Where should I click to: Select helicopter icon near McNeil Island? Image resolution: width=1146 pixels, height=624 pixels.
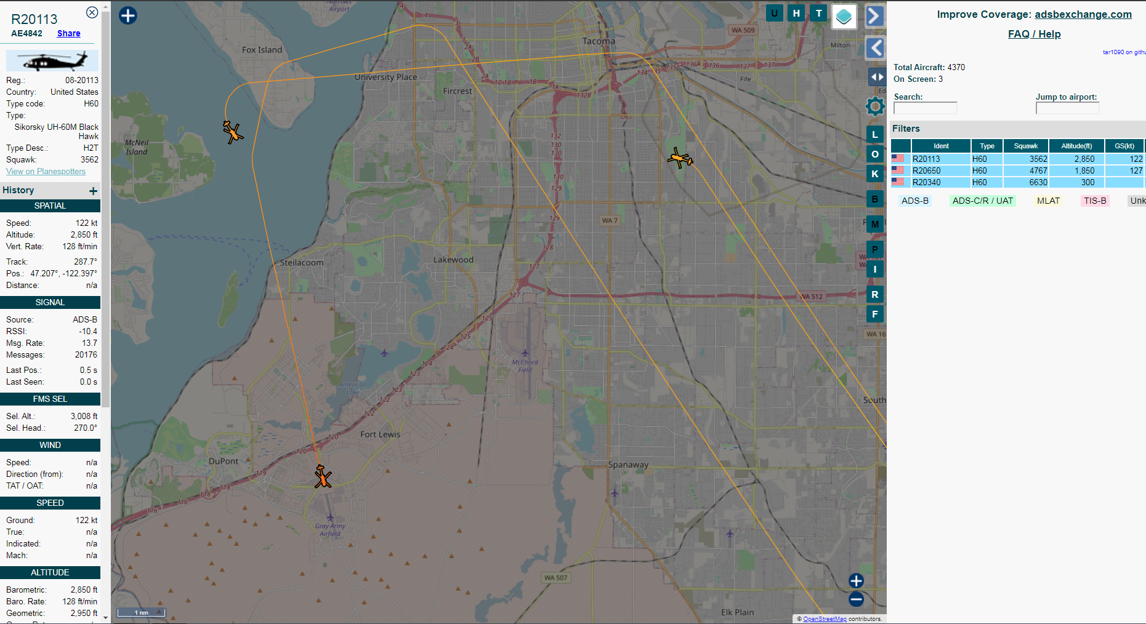click(233, 132)
